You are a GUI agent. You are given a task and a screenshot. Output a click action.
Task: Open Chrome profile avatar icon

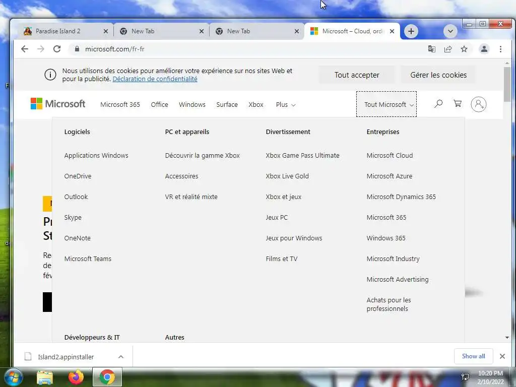pos(484,49)
